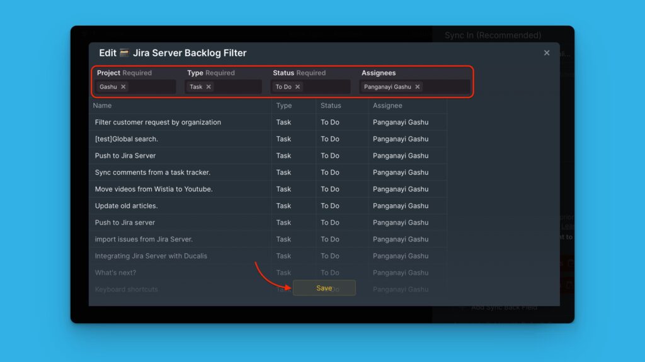Click the Panganayi Gashu chip label
Viewport: 645px width, 362px height.
(387, 87)
